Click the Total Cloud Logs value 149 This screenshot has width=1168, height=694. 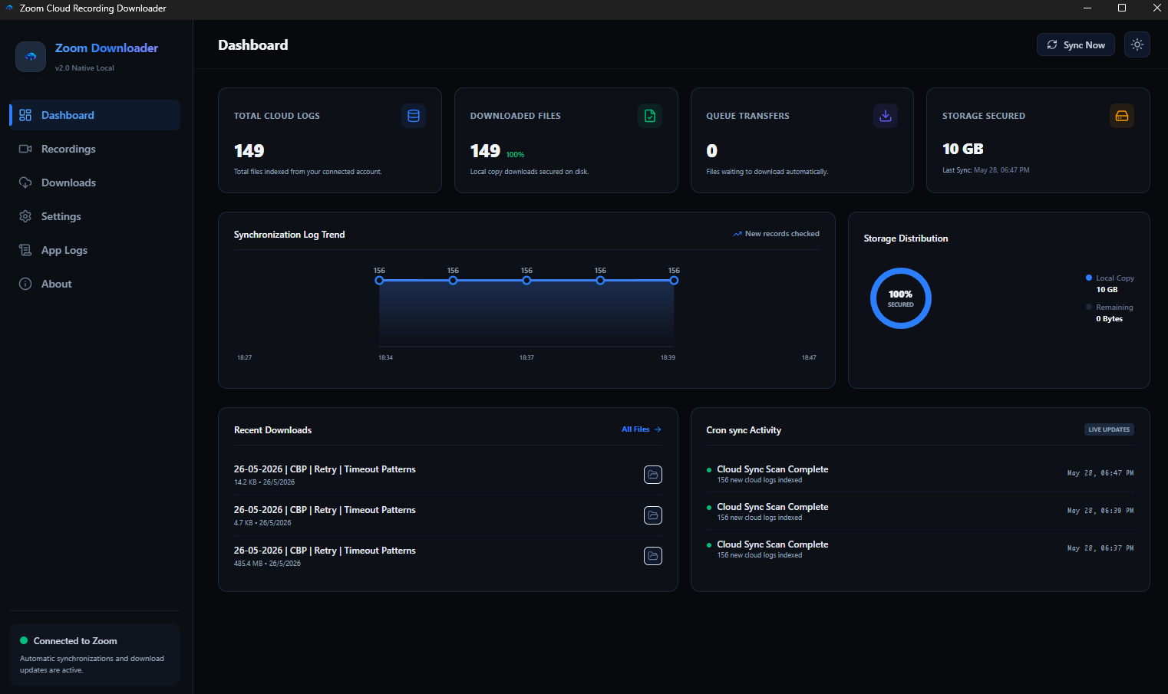(249, 151)
